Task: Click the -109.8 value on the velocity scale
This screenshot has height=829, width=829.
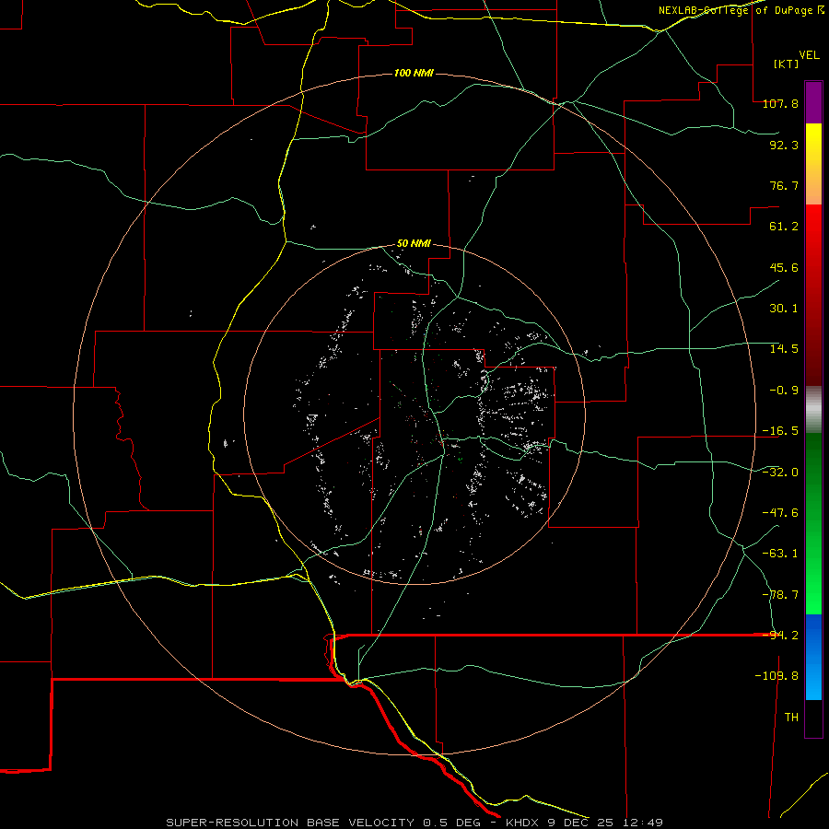Action: (776, 676)
